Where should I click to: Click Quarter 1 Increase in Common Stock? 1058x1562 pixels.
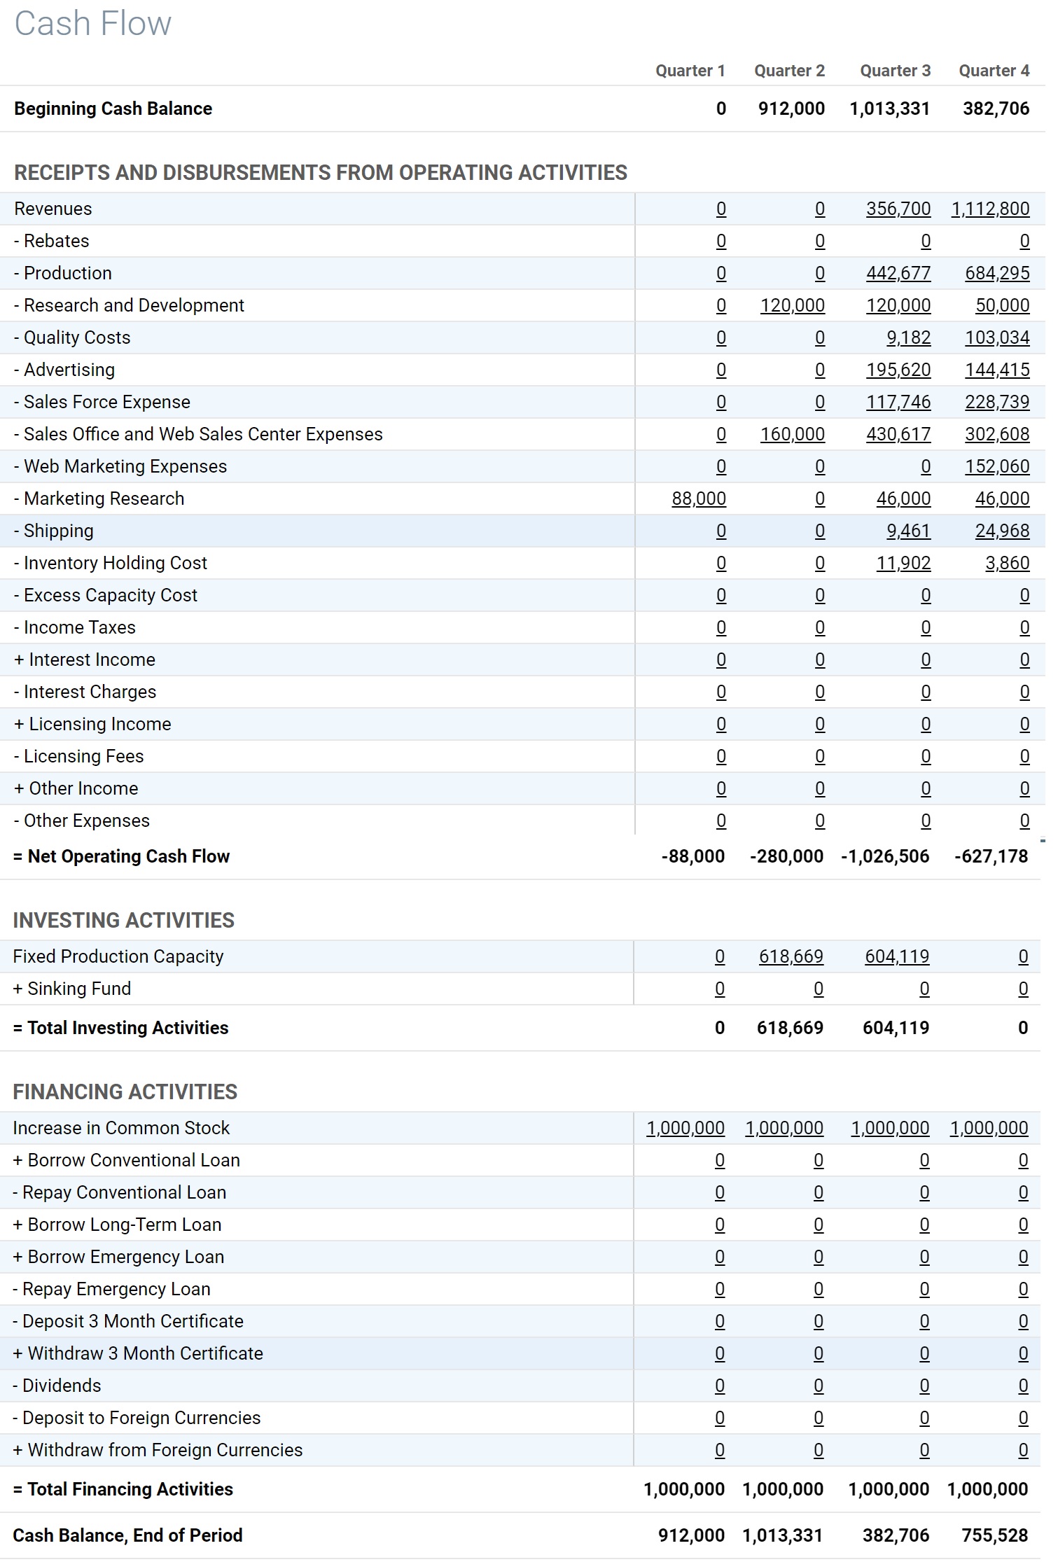pos(685,1128)
